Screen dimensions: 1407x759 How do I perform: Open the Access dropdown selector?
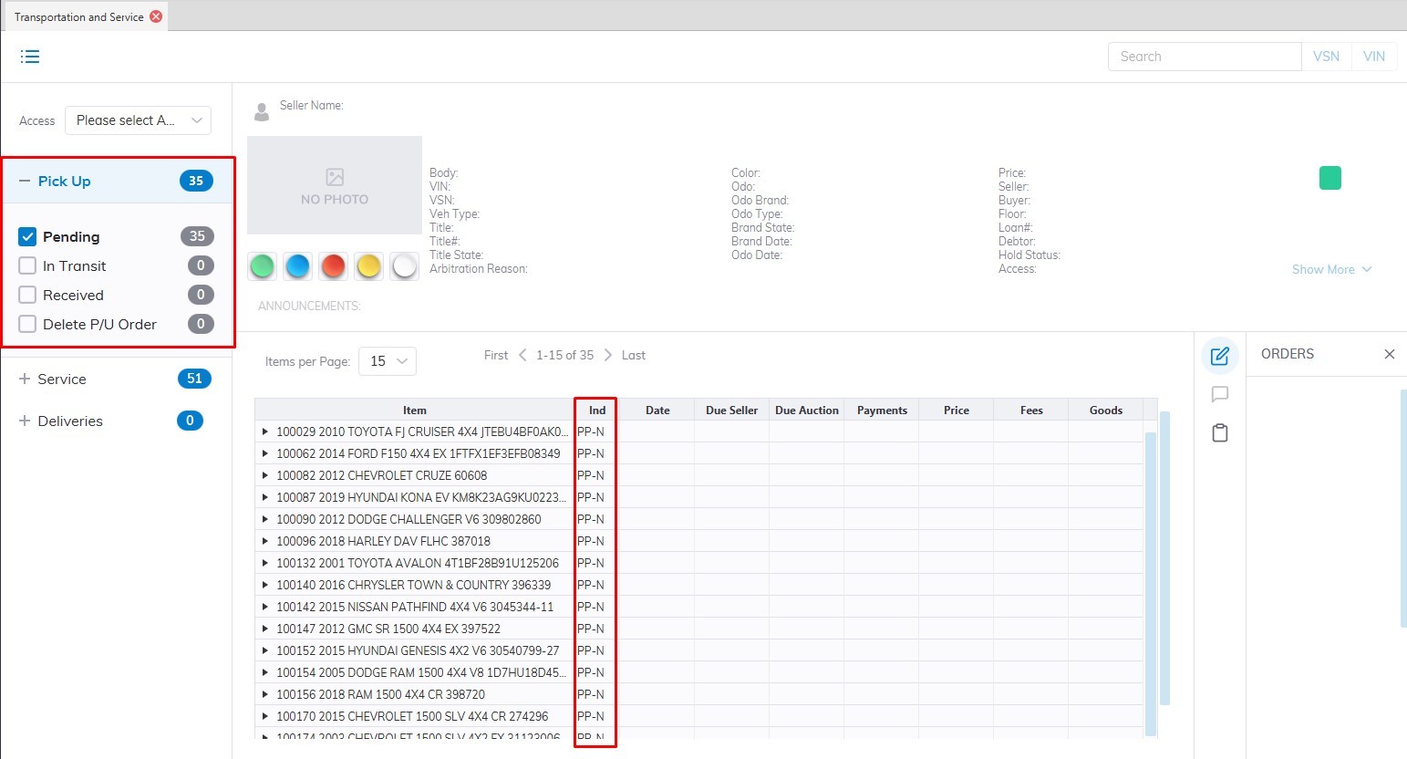tap(138, 120)
